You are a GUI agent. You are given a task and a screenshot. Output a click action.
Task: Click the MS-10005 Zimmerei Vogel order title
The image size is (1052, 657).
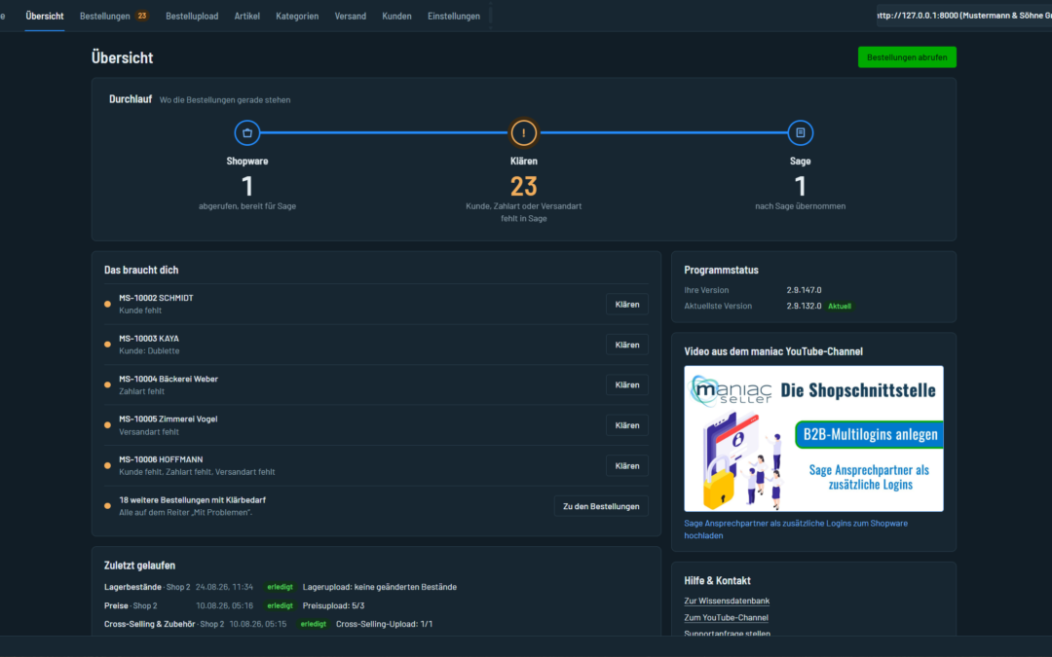(169, 419)
